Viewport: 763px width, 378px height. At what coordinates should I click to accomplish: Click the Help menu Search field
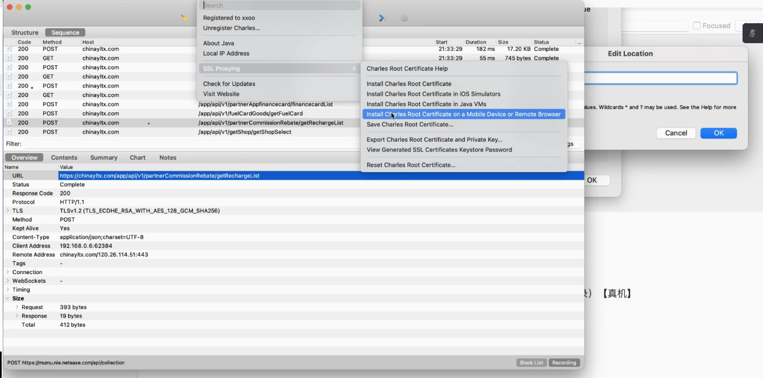click(x=280, y=5)
